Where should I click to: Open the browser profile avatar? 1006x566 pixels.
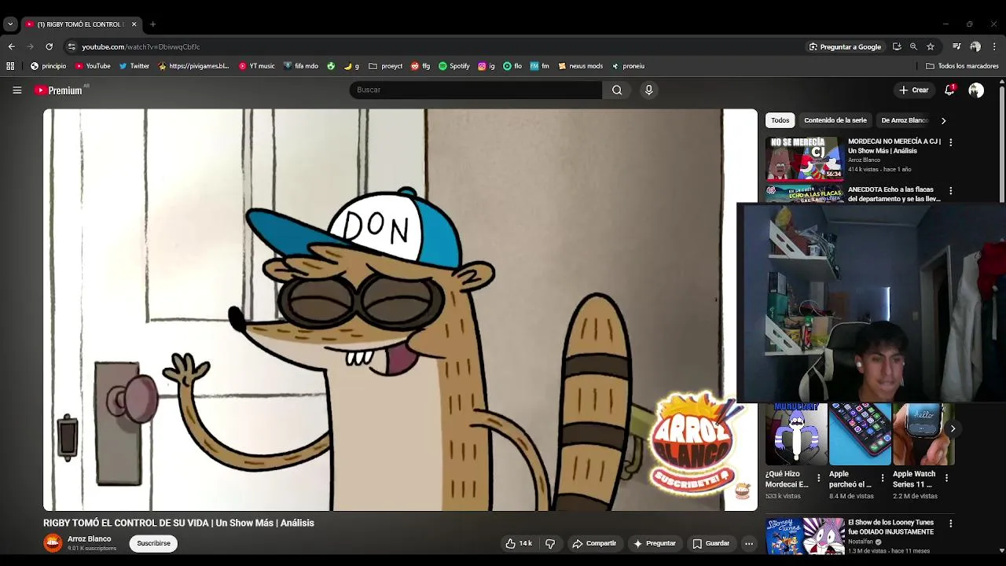(975, 46)
